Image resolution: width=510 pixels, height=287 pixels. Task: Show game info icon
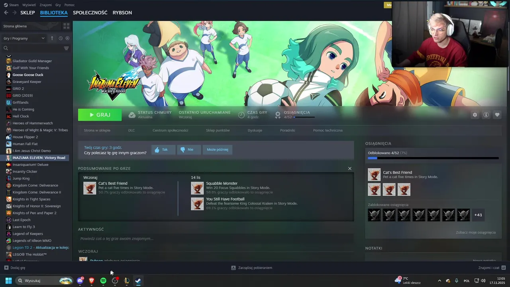pyautogui.click(x=486, y=115)
